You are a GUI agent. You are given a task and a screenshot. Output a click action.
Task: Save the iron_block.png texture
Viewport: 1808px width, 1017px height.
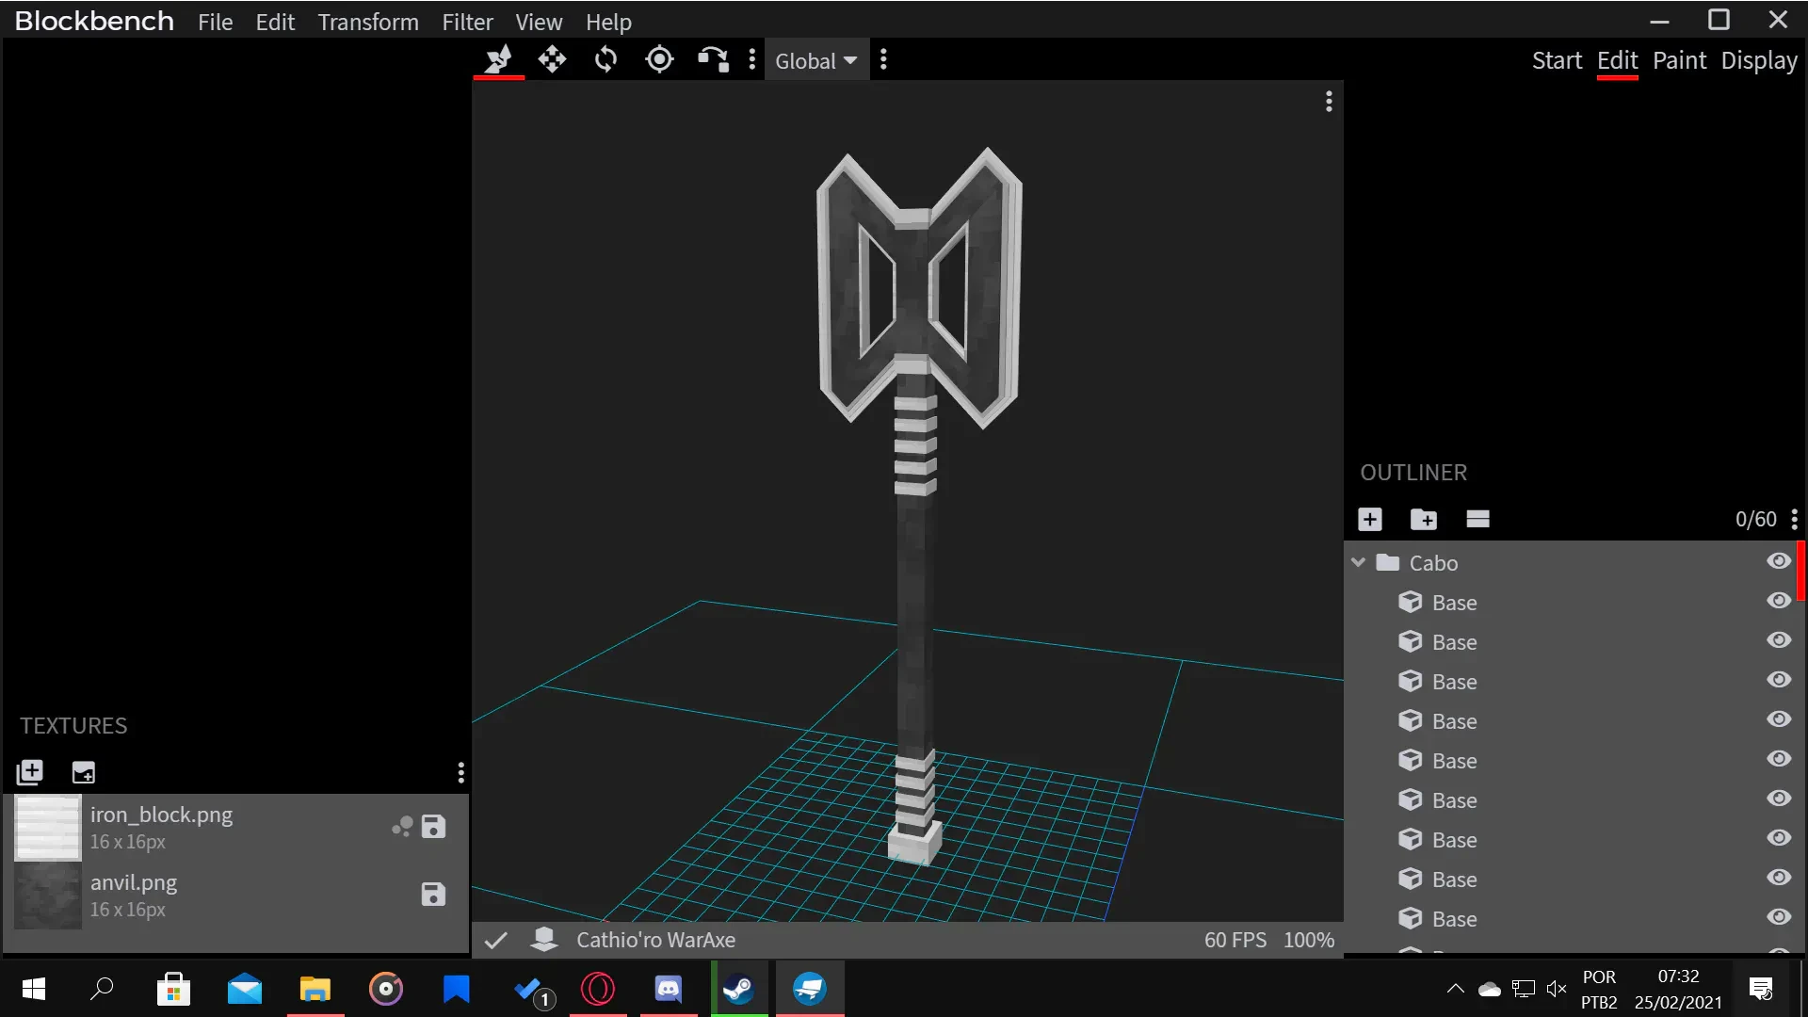click(x=433, y=827)
